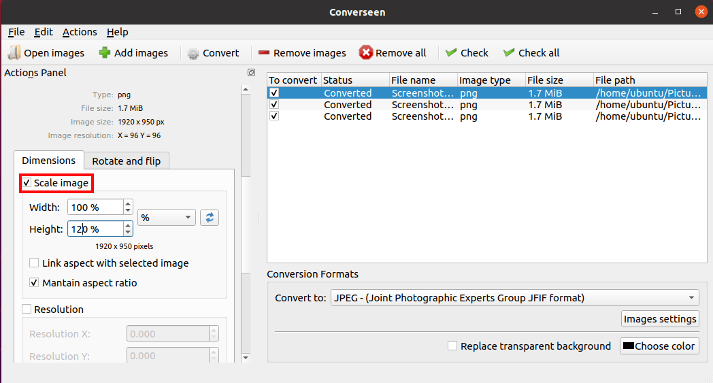Close the Converseen window
The width and height of the screenshot is (713, 383).
tap(701, 12)
